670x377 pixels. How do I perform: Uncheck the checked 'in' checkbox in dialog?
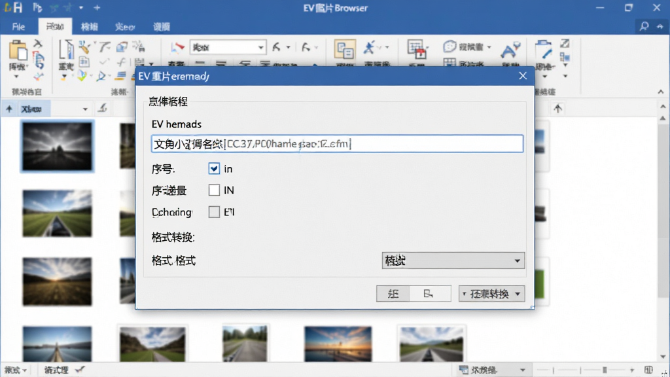pyautogui.click(x=214, y=169)
